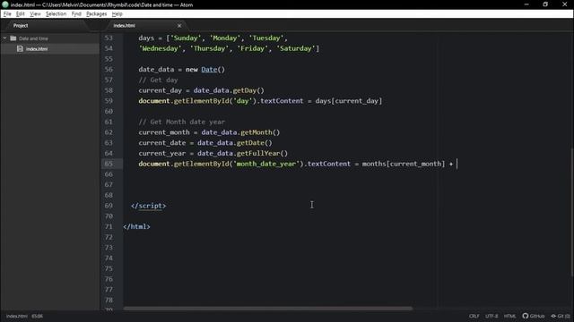Click the Date link on line 56
The height and width of the screenshot is (322, 574).
(x=209, y=70)
